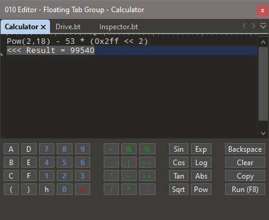Click the bitwise AND & key
This screenshot has height=220, width=269.
(x=129, y=149)
